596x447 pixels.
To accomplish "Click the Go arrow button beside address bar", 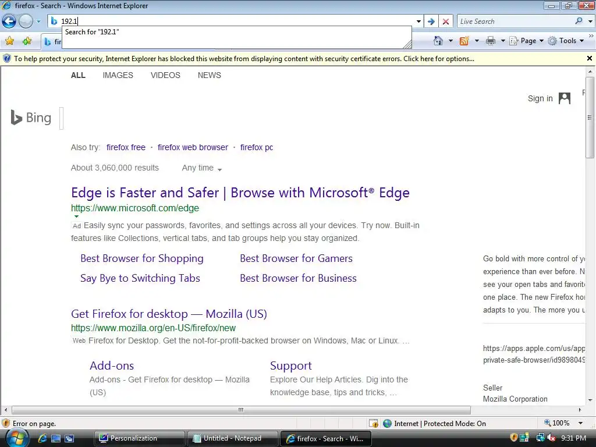I will 431,22.
